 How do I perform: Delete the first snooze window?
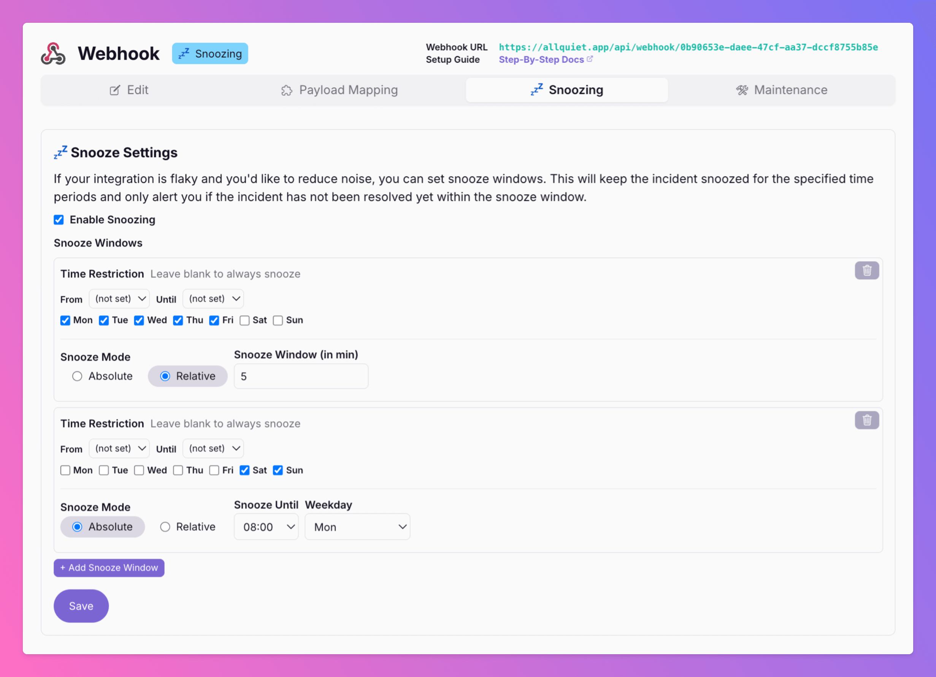866,270
